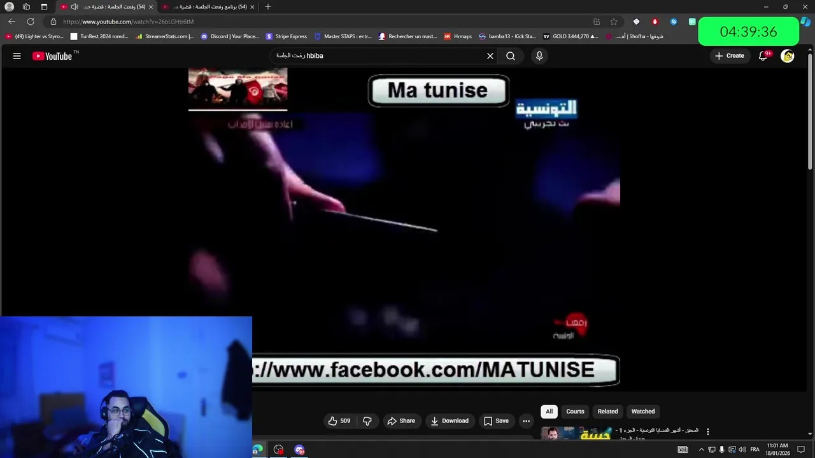
Task: Open the Lighter vs Styro bookmark
Action: coord(35,36)
